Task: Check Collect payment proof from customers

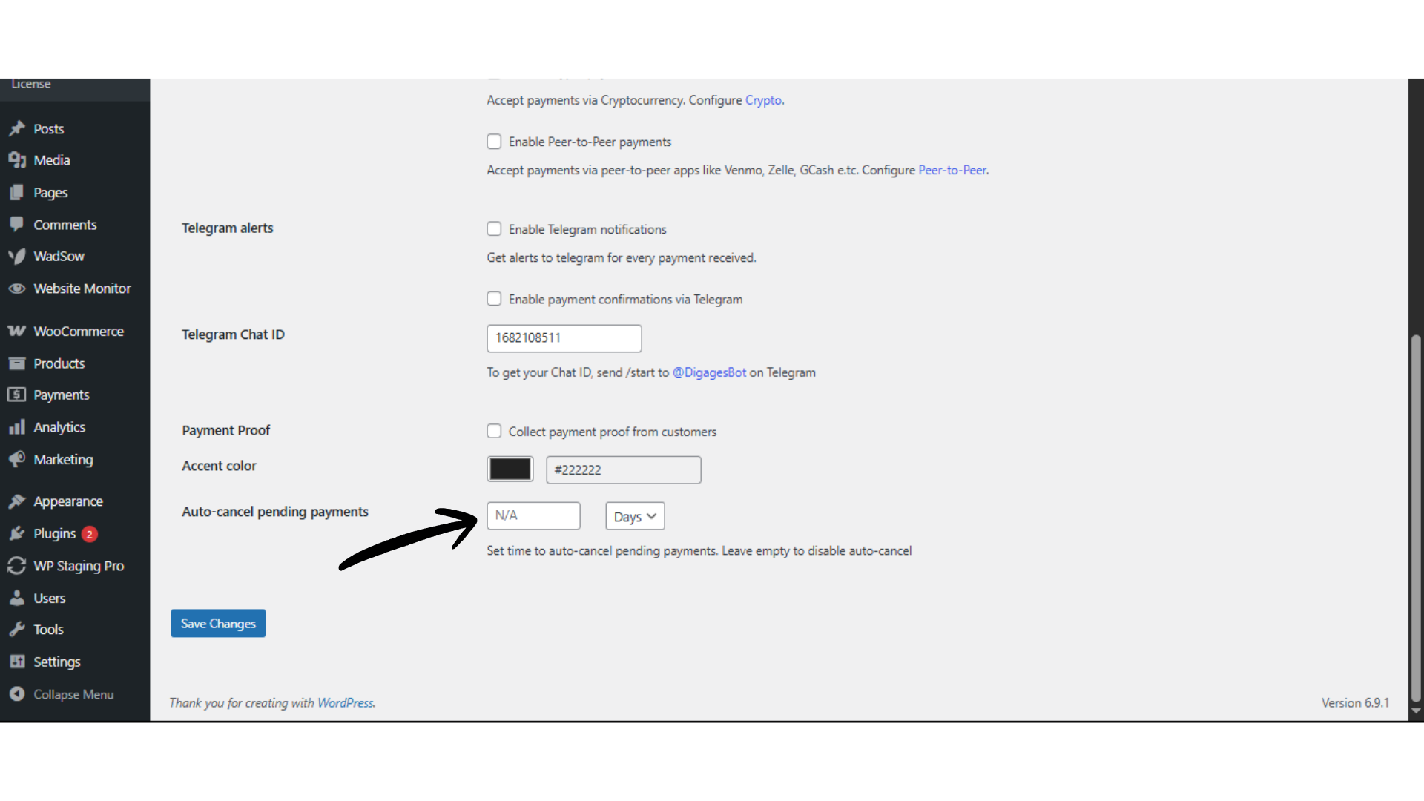Action: [494, 432]
